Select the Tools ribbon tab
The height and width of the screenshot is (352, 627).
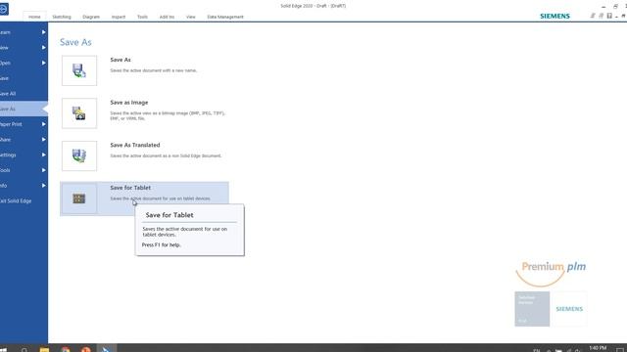142,17
